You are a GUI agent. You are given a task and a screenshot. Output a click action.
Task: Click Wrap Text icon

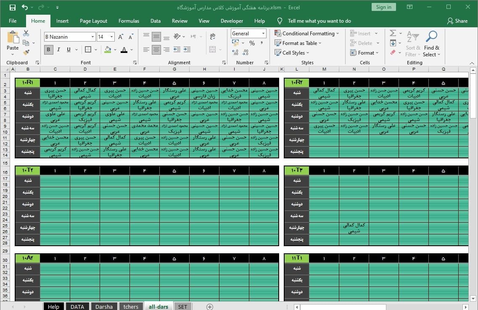tap(213, 37)
